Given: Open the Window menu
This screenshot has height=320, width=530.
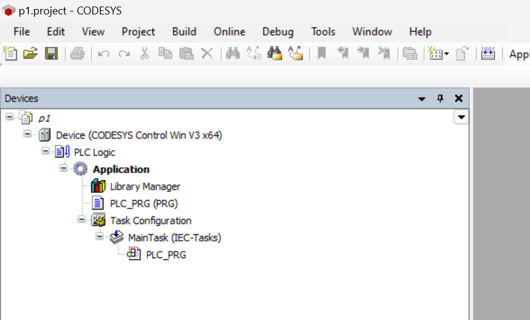Looking at the screenshot, I should point(372,32).
